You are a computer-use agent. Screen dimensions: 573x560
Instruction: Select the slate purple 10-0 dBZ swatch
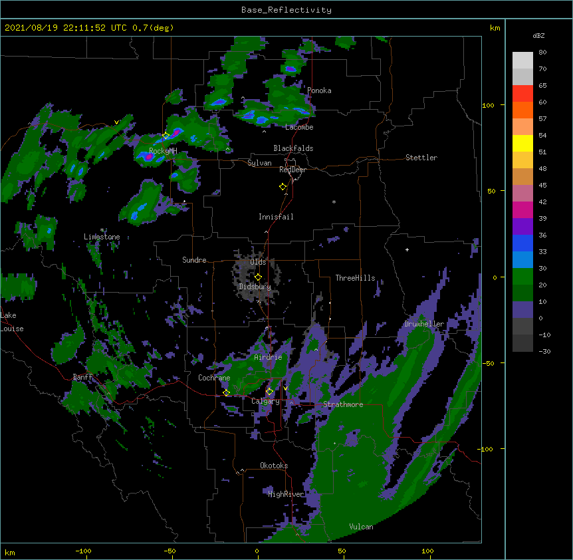[522, 310]
